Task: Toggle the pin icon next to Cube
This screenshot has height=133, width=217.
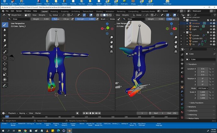Action: tap(214, 54)
